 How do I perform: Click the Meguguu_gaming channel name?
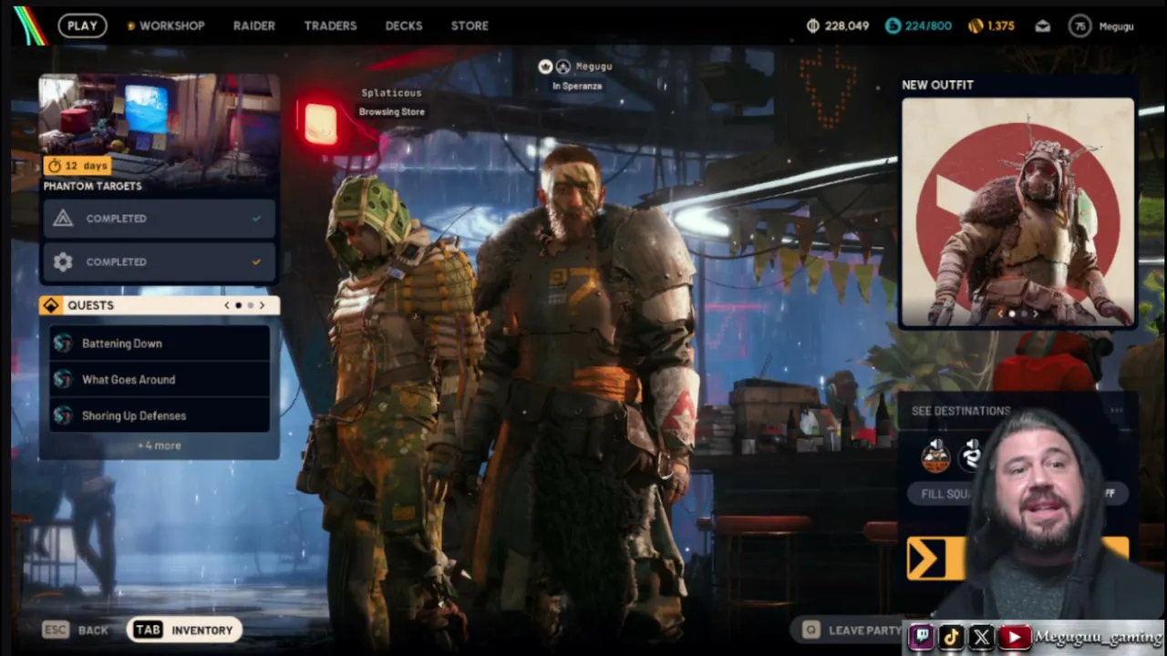(1098, 638)
